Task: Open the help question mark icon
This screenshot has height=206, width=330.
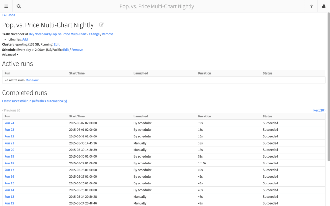Action: click(x=311, y=6)
